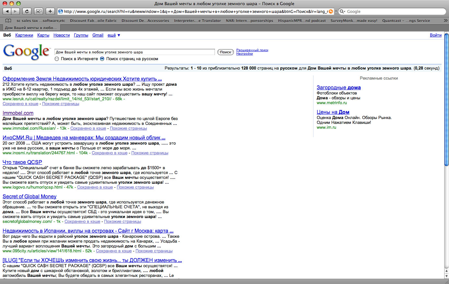
Task: Click 'www.metrinfo.ru' ad URL text
Action: pos(332,103)
